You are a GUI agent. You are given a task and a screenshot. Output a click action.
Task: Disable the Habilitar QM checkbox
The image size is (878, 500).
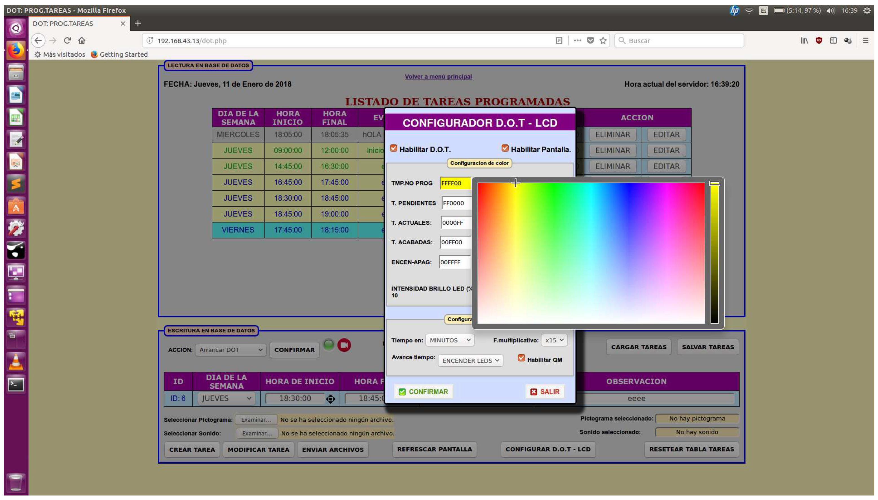click(x=521, y=358)
